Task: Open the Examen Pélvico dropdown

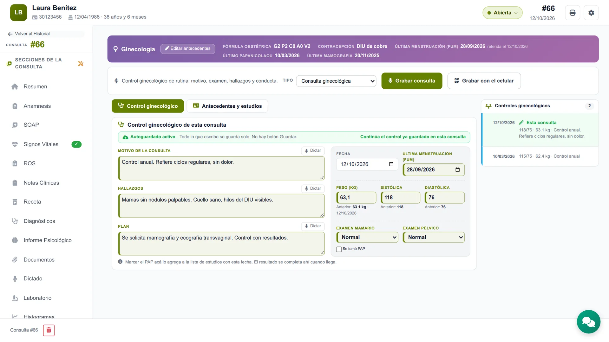Action: [434, 237]
